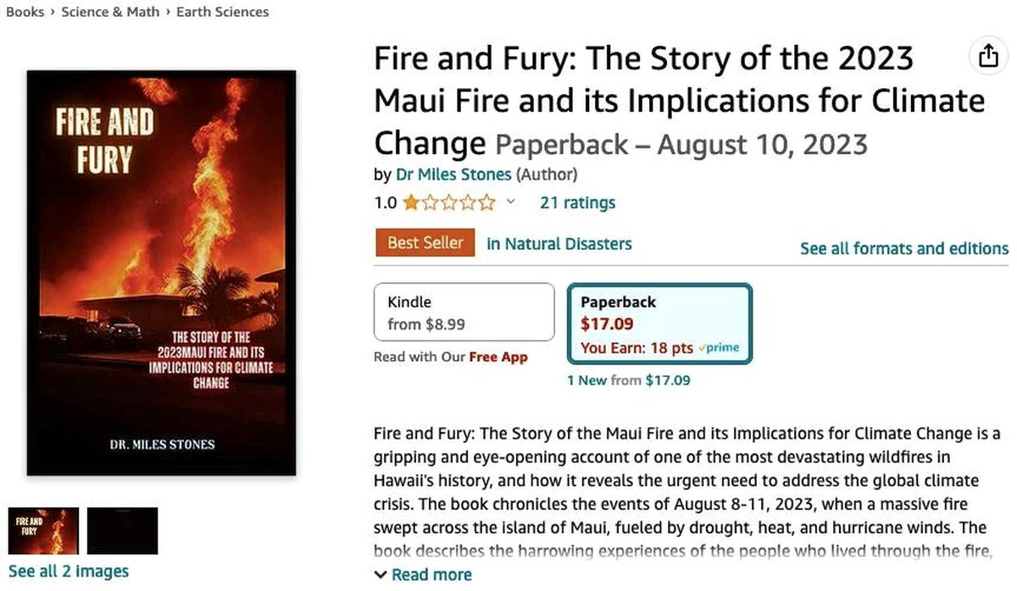Expand description with Read more
This screenshot has width=1017, height=591.
tap(423, 575)
